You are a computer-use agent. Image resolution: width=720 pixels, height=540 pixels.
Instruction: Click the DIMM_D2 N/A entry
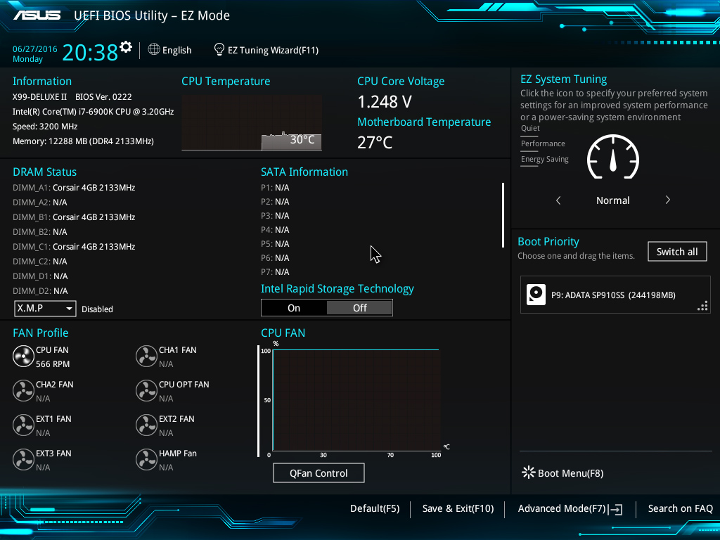40,290
